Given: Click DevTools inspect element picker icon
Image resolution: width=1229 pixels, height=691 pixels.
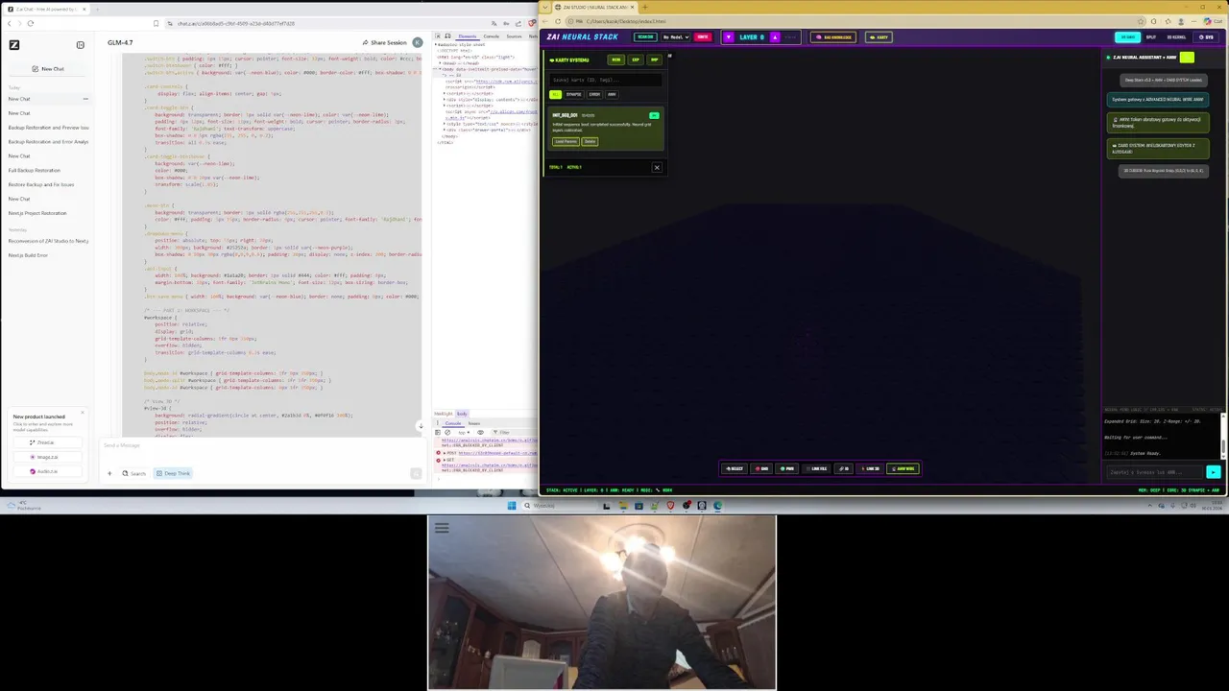Looking at the screenshot, I should pyautogui.click(x=438, y=36).
